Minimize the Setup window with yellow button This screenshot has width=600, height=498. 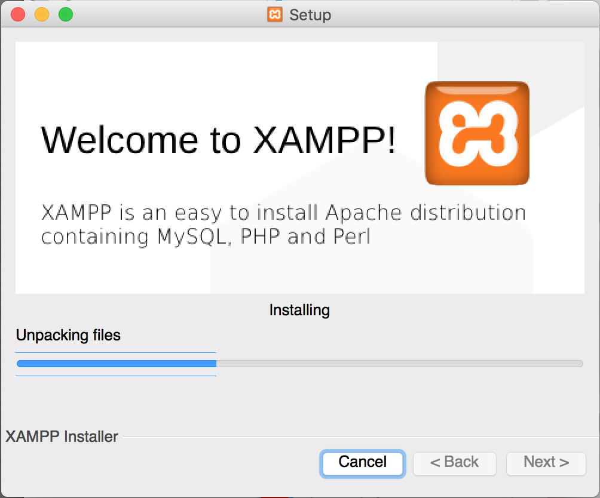(x=42, y=14)
